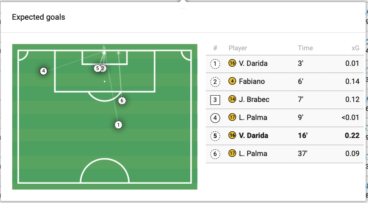Sort by the xG column header
The image size is (368, 203).
point(355,48)
